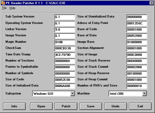Click the 'Number of Sections' label

click(x=20, y=60)
